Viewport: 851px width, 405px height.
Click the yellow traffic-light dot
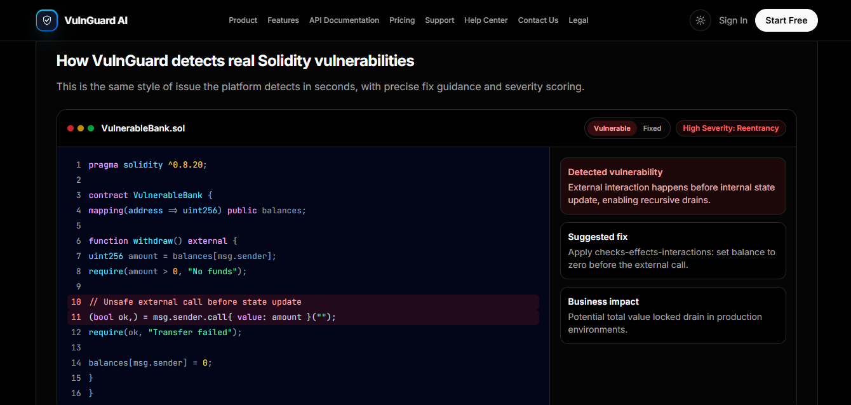click(81, 128)
